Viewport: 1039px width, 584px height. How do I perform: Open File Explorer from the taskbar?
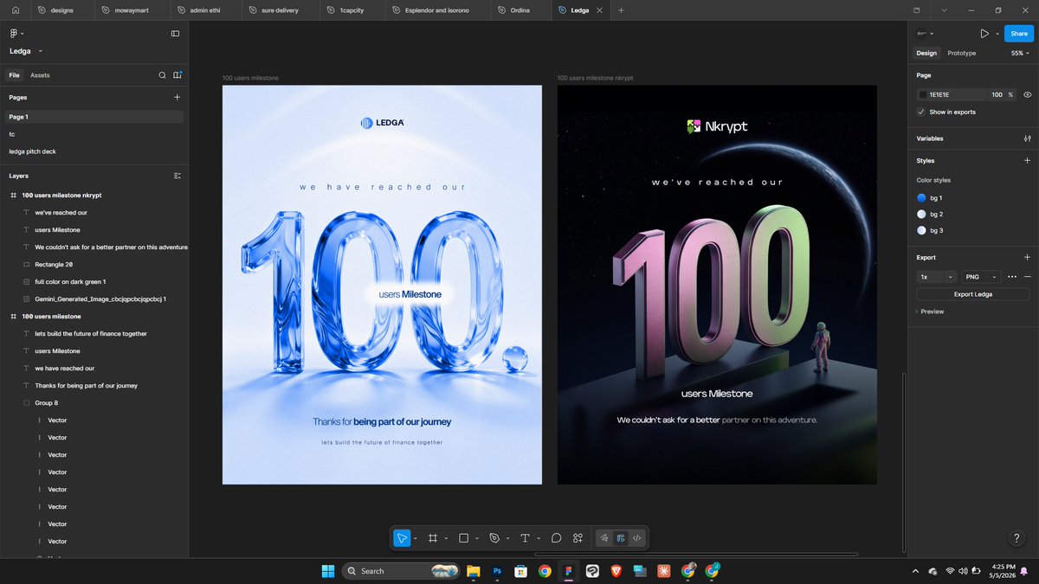(x=474, y=571)
